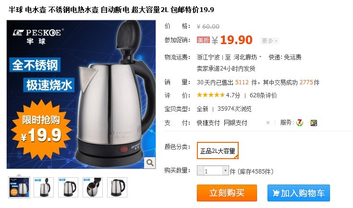
Task: Click the five-star rating icons
Action: (211, 95)
